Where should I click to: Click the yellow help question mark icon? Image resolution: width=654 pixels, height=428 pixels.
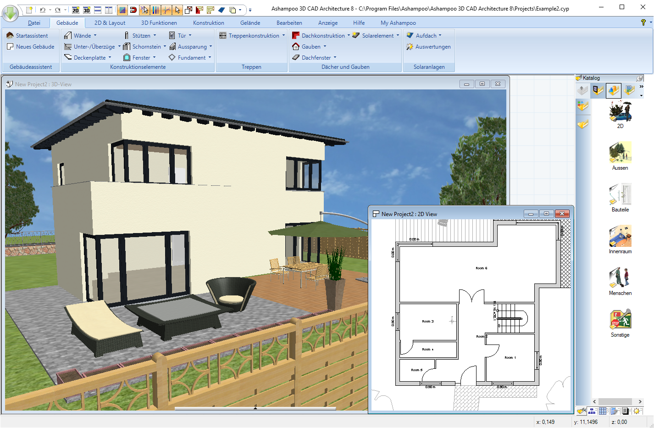tap(643, 22)
